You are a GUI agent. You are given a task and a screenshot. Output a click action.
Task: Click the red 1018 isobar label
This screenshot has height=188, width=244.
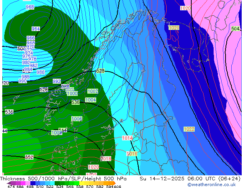(x=106, y=159)
